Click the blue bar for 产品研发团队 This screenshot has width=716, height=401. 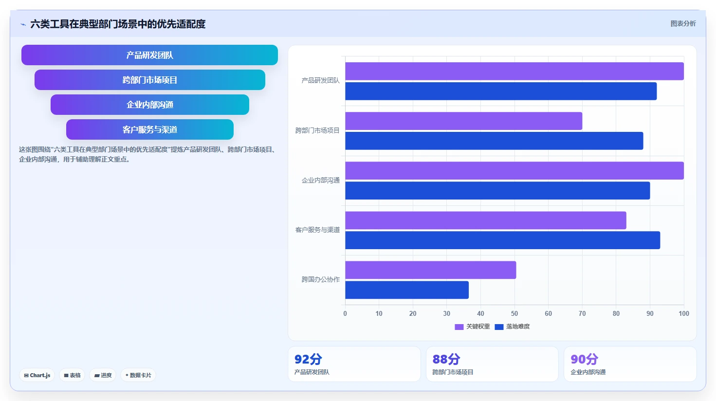501,91
